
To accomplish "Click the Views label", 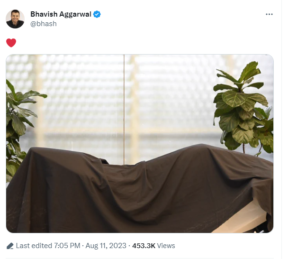I will pyautogui.click(x=166, y=246).
